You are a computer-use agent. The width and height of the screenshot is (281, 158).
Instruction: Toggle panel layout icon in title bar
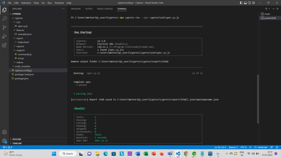point(246,3)
